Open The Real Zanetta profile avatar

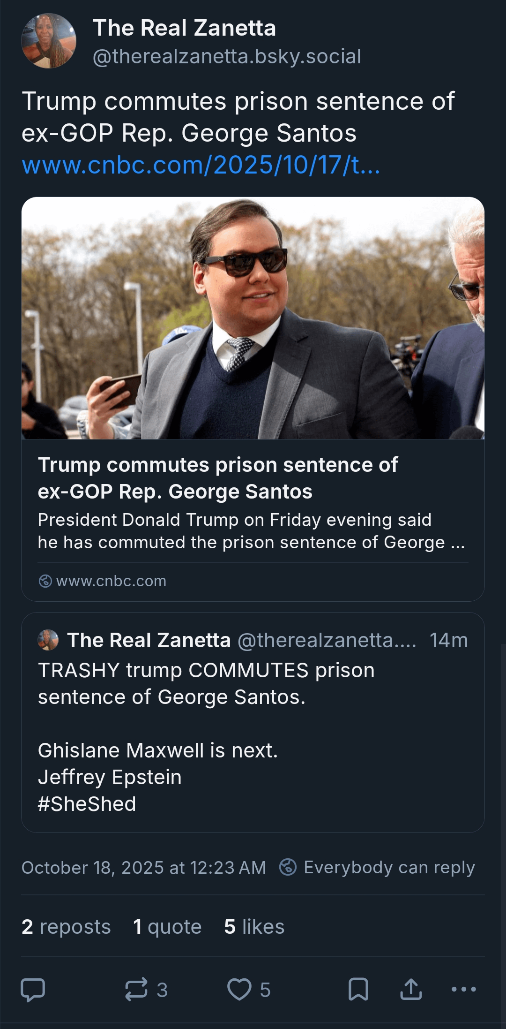pyautogui.click(x=49, y=41)
